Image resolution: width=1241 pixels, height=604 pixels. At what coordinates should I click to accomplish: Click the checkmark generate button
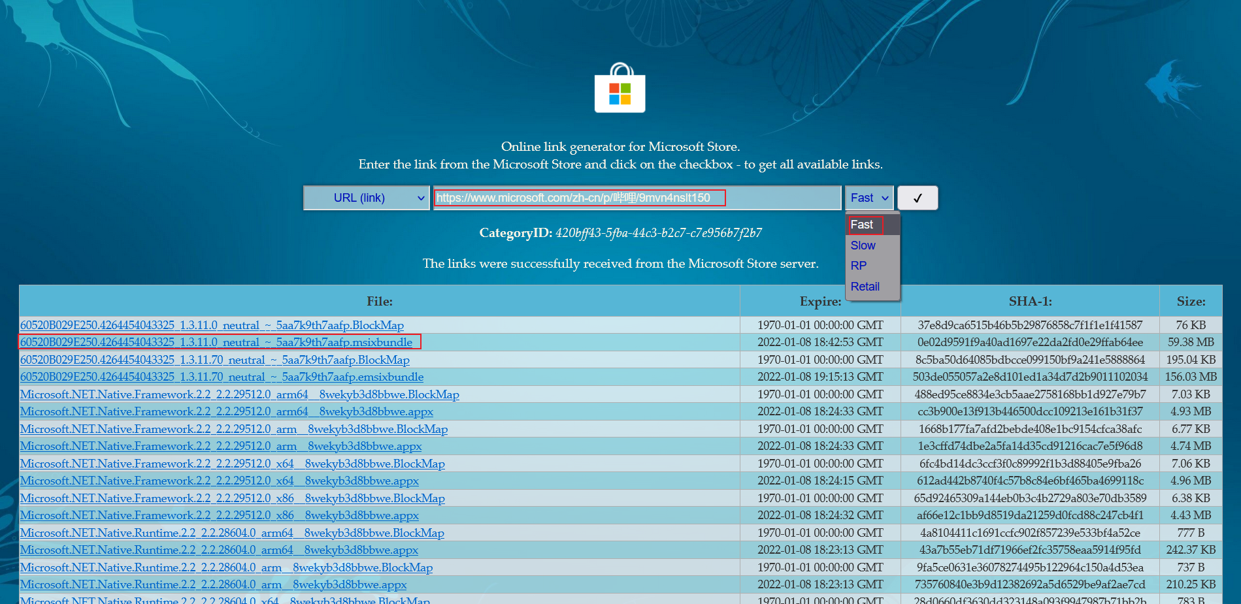click(918, 198)
